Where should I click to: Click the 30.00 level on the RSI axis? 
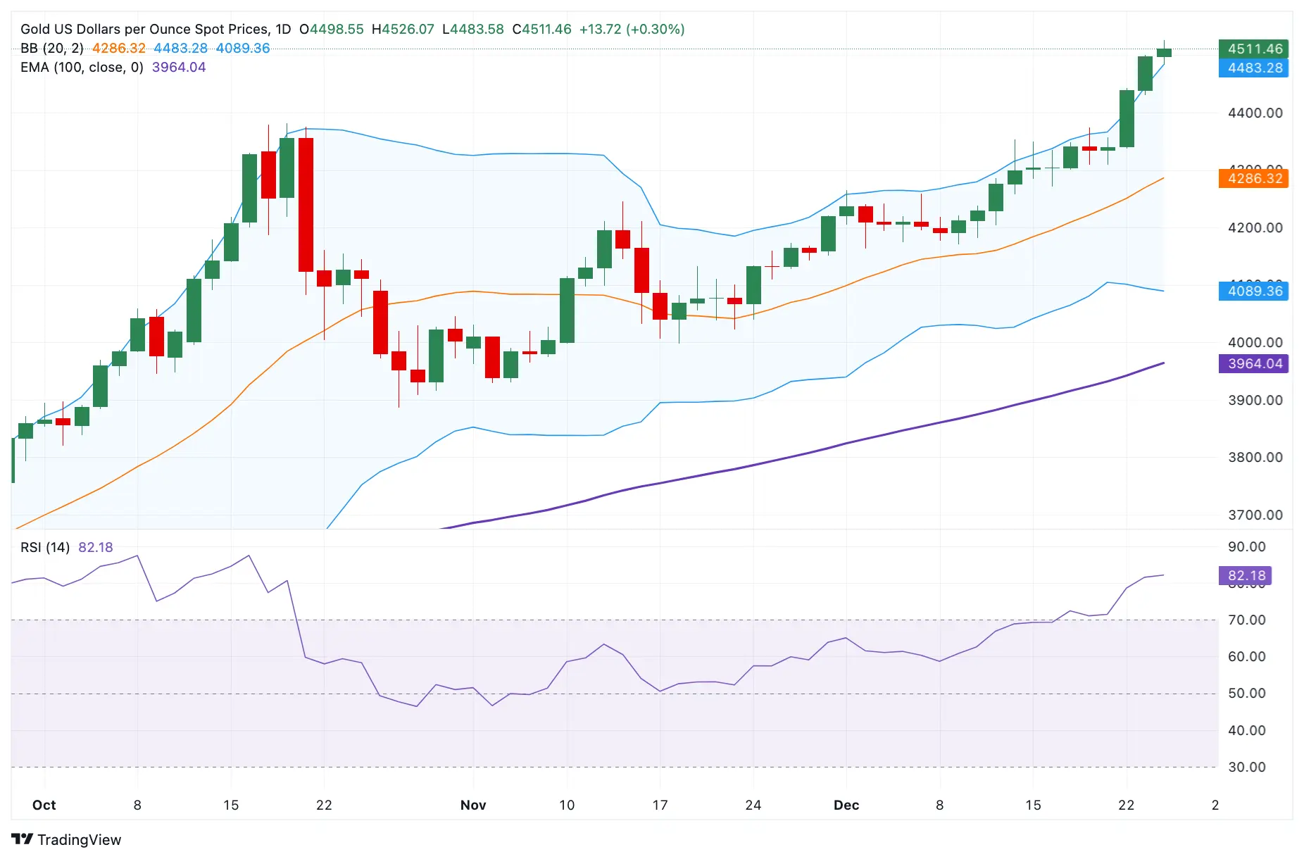tap(1246, 767)
